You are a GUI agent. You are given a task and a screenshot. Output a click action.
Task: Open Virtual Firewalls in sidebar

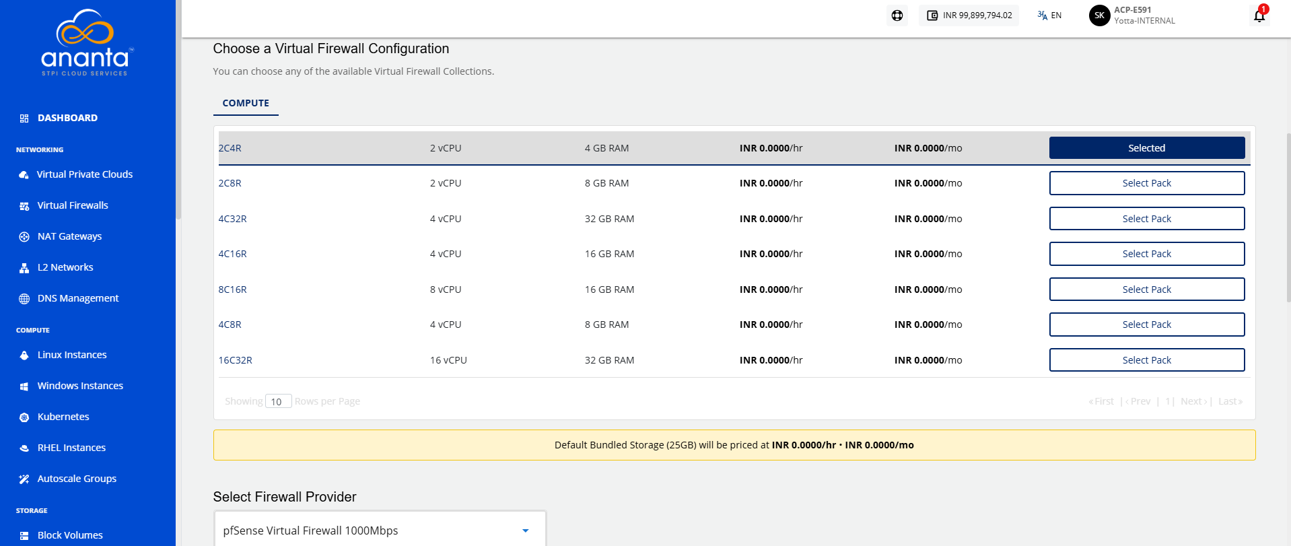click(73, 205)
